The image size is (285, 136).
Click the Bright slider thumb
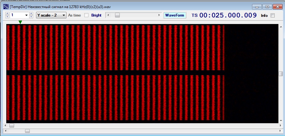117,15
